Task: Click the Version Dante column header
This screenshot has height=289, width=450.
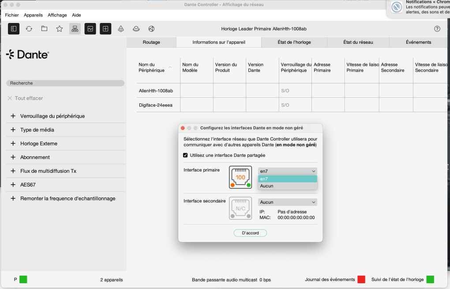Action: click(x=262, y=67)
